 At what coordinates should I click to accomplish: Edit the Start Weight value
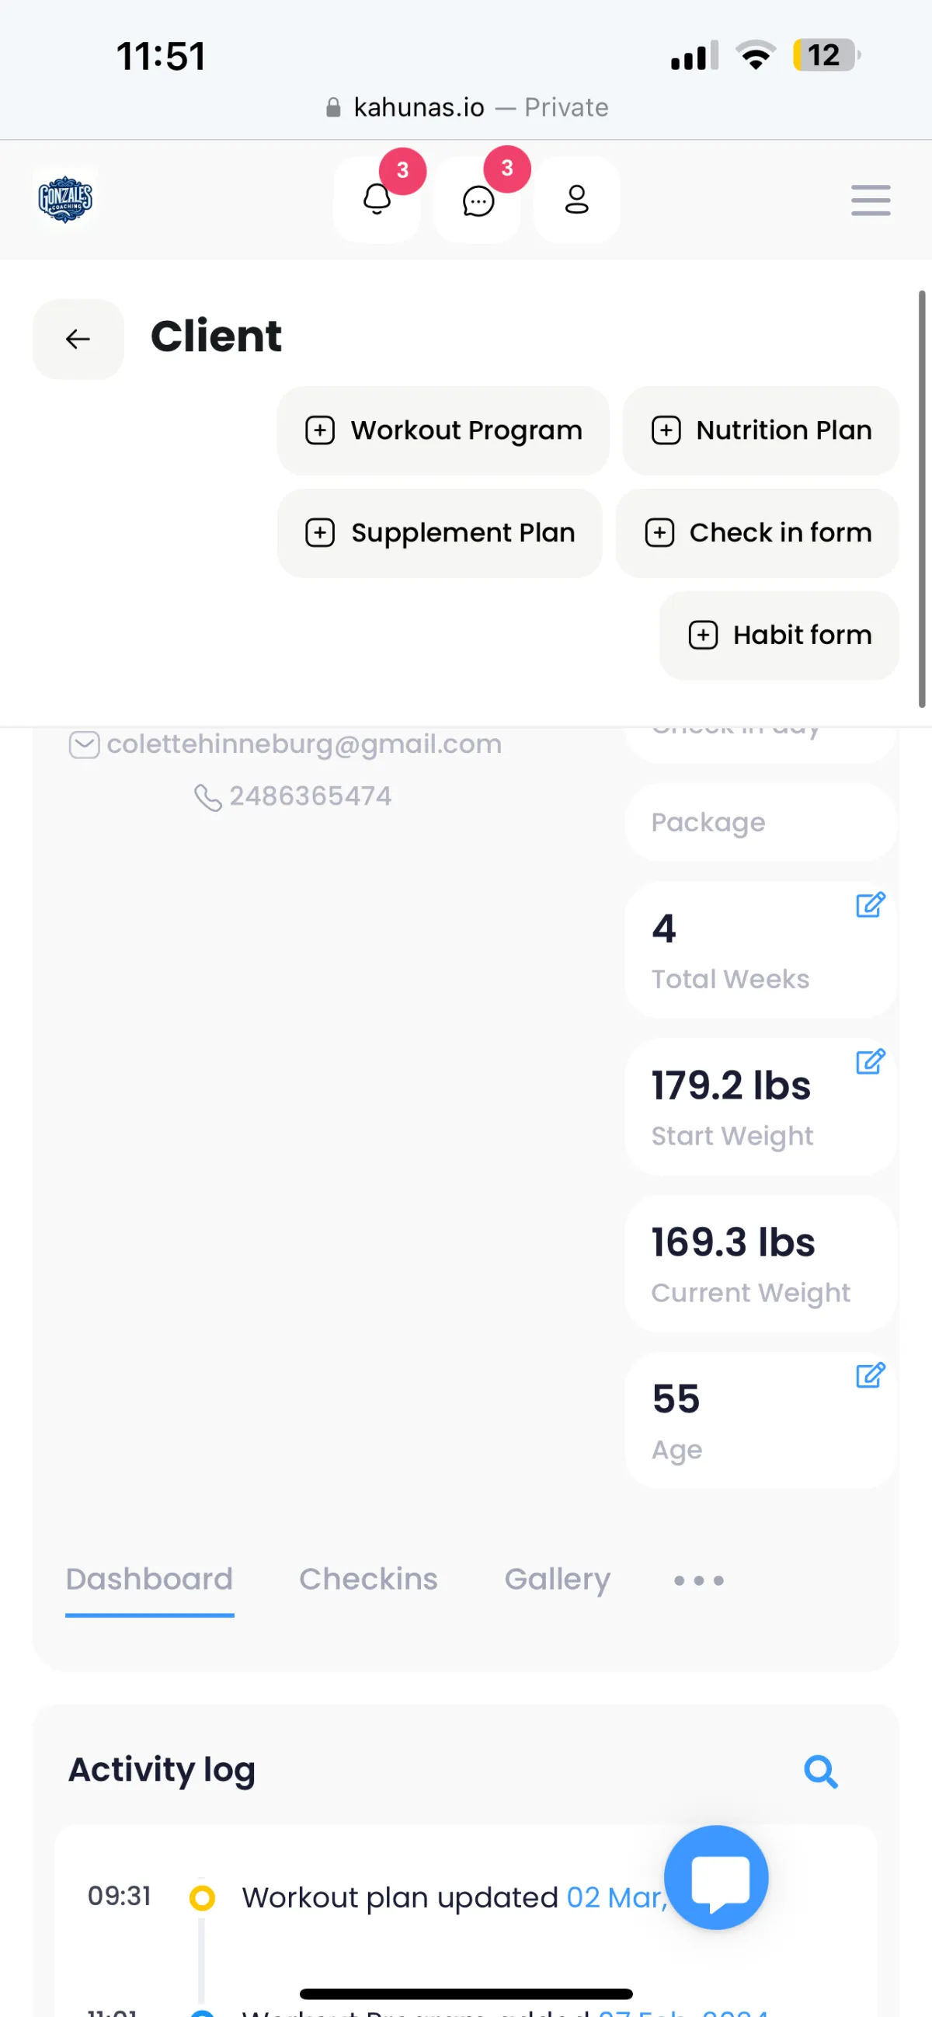(869, 1061)
